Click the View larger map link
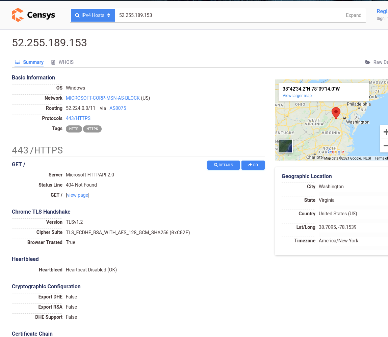This screenshot has height=337, width=388. [x=297, y=96]
